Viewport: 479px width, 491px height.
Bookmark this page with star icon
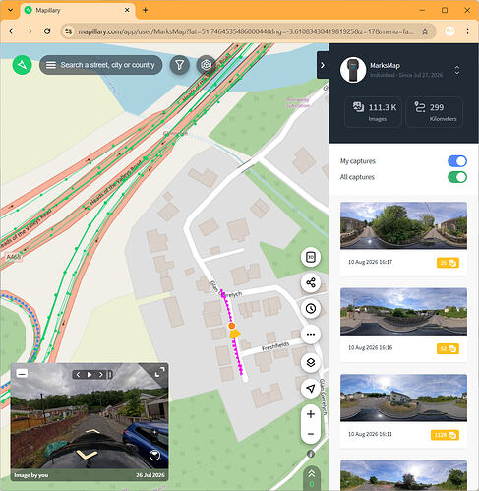tap(425, 31)
